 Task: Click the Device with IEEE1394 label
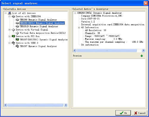(x=28, y=16)
